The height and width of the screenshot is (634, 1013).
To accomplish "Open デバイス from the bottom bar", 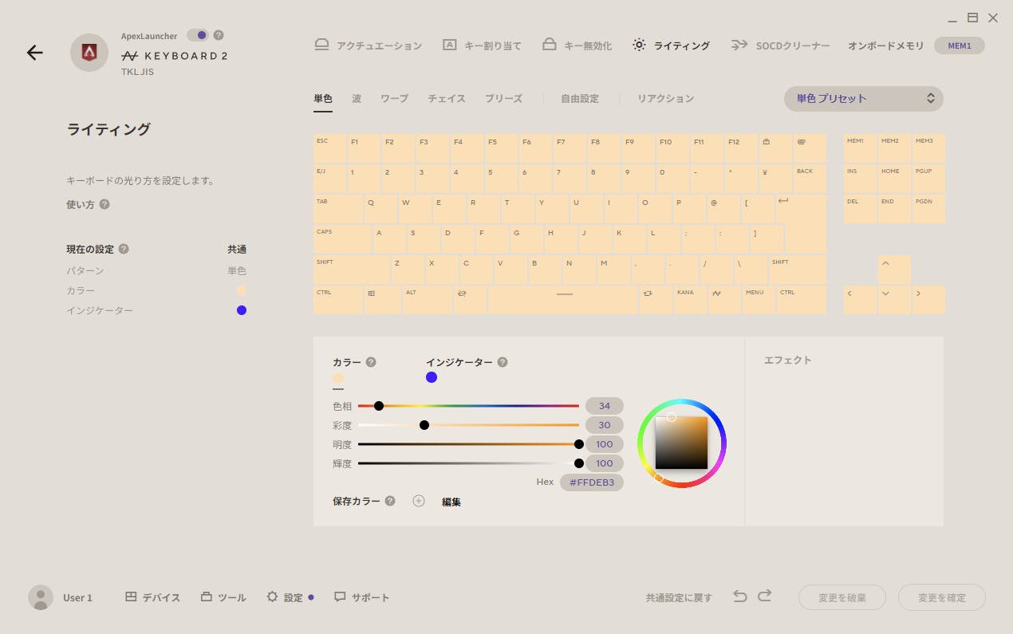I will pos(152,597).
